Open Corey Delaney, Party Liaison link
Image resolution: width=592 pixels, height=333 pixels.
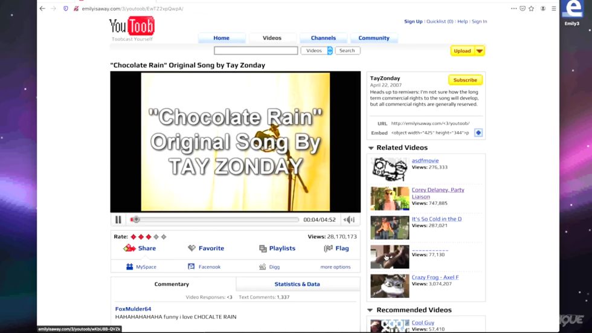tap(438, 193)
